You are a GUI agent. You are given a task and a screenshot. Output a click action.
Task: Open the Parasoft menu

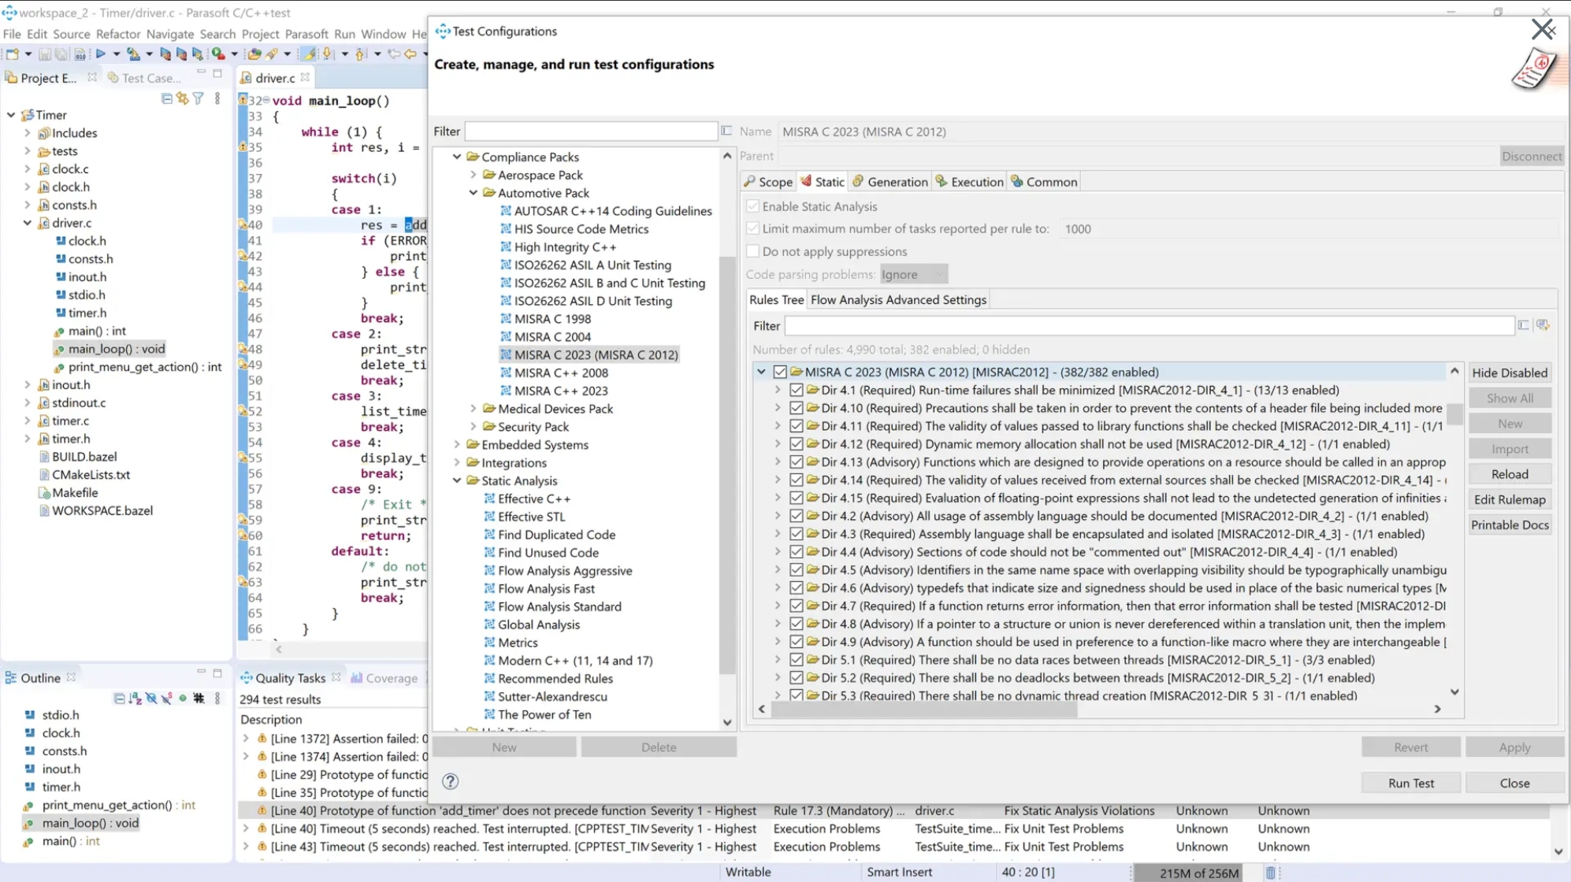coord(306,34)
